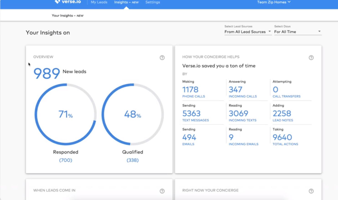Screen dimensions: 338x200
Task: Click HOW YOUR CONCIERGE HELPS heading
Action: [x=211, y=57]
